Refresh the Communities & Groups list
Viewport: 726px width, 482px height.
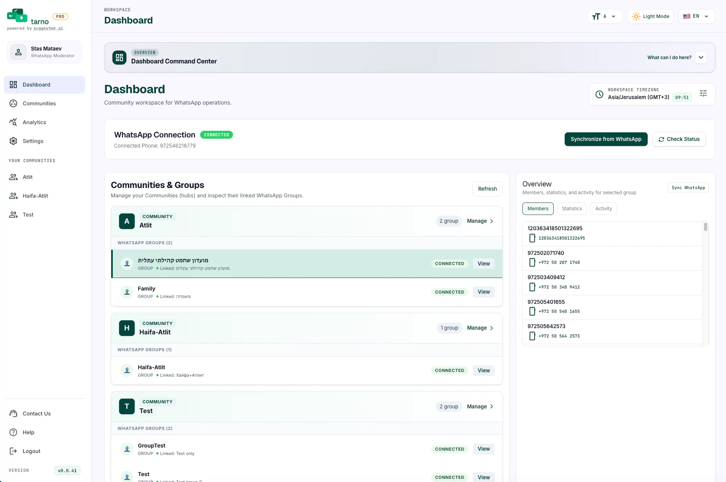click(x=488, y=189)
